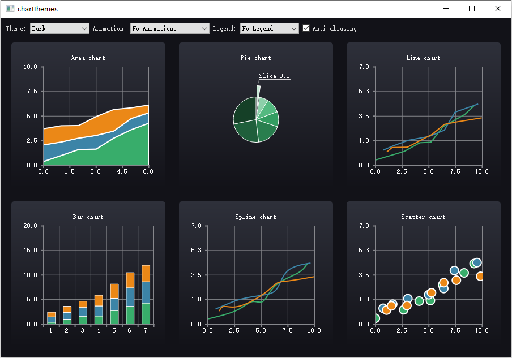This screenshot has width=512, height=358.
Task: Click the Pie chart title
Action: pyautogui.click(x=255, y=58)
